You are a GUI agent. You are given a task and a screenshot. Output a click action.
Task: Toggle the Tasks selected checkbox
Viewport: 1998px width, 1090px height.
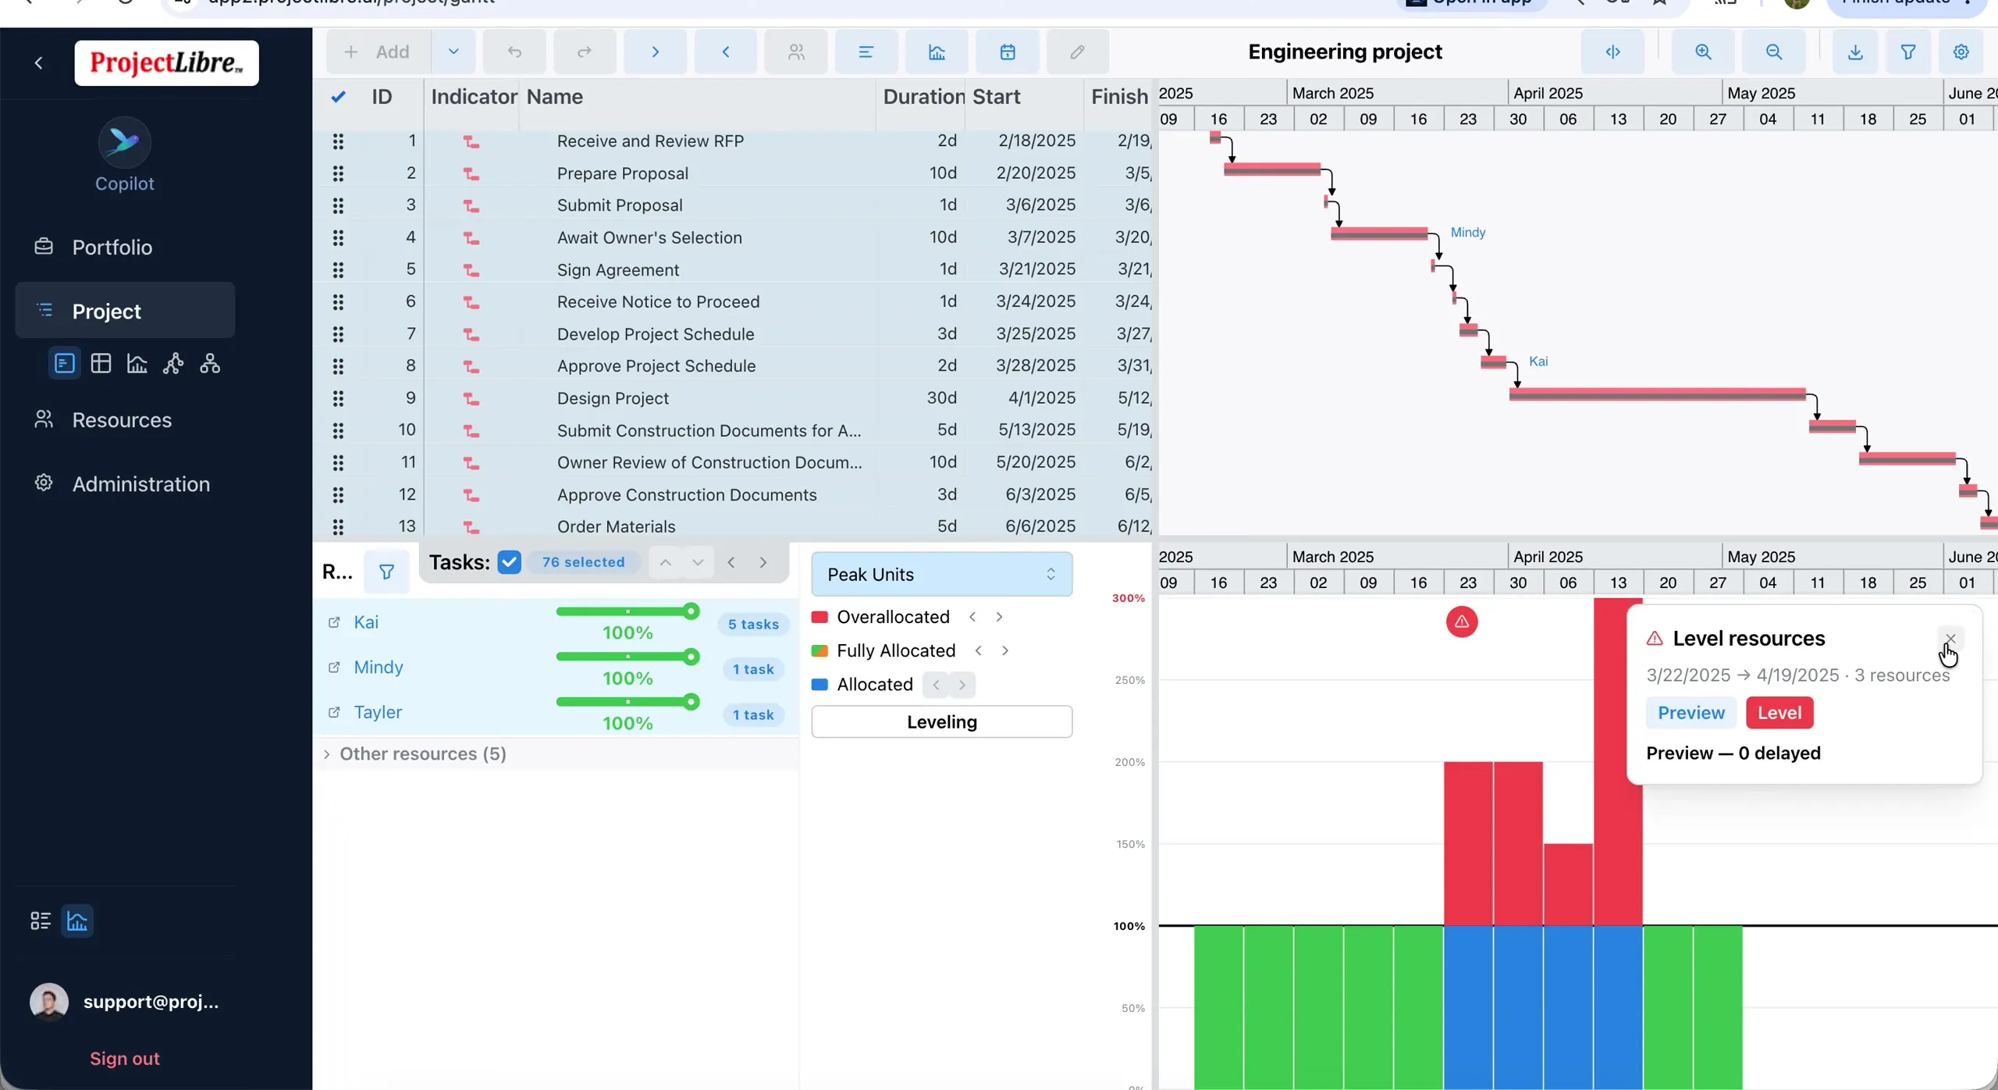pos(509,561)
